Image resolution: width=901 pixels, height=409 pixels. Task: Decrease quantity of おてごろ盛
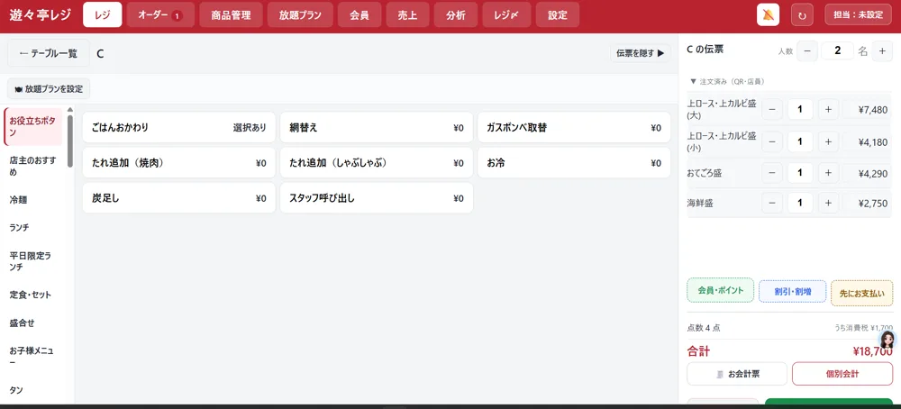tap(772, 172)
